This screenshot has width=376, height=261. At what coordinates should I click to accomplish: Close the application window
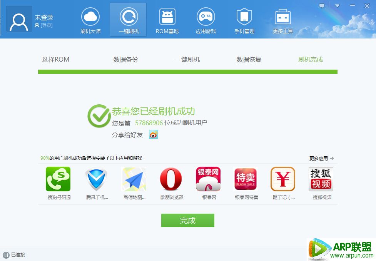click(367, 6)
